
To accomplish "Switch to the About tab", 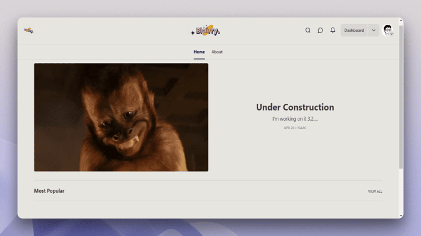I will click(217, 52).
